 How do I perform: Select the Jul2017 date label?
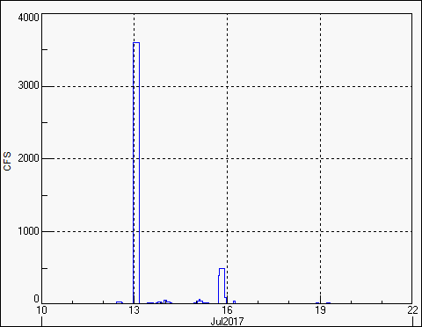227,322
